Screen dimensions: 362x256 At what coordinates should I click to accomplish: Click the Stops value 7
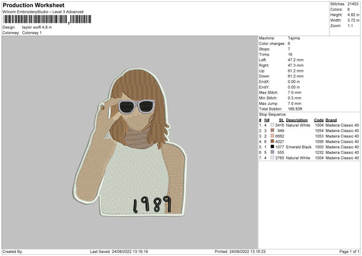click(289, 49)
